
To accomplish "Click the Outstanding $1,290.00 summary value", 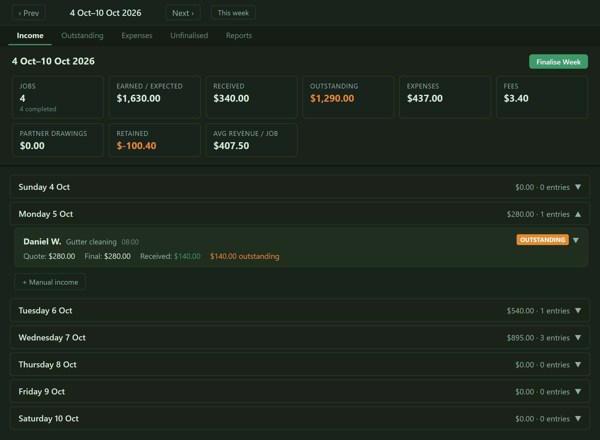I will pos(332,98).
